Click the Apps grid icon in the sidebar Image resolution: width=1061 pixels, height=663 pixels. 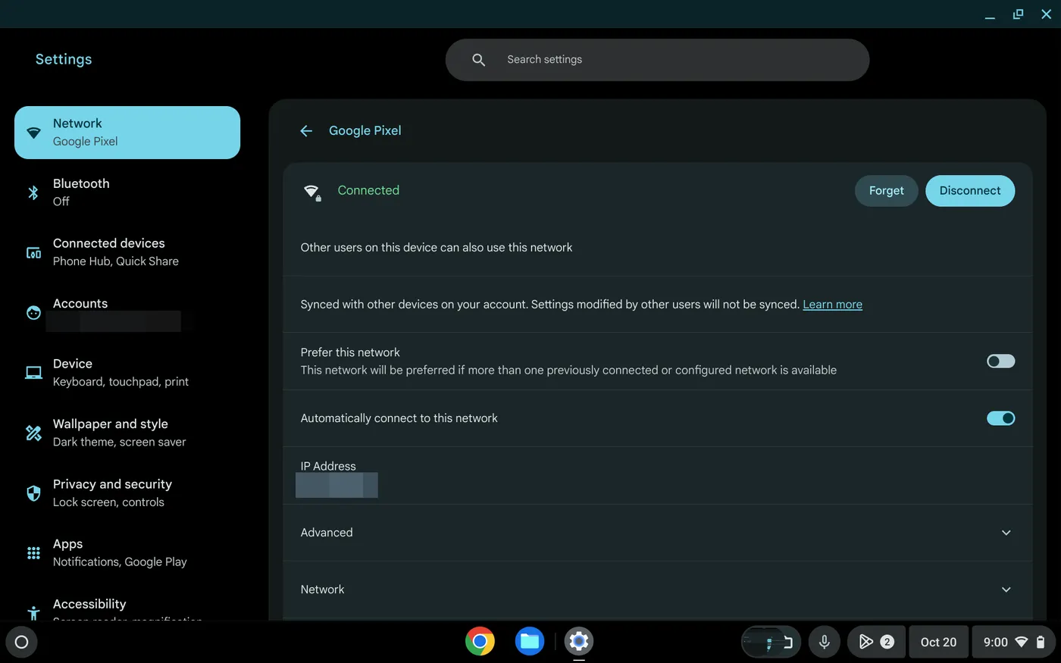click(33, 553)
